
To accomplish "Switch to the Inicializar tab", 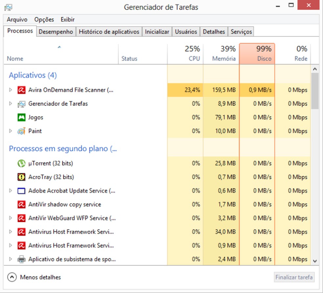I will coord(157,32).
